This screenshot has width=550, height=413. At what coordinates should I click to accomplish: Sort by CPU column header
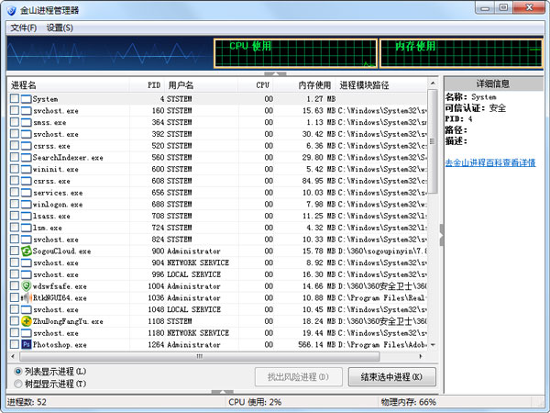tap(256, 85)
